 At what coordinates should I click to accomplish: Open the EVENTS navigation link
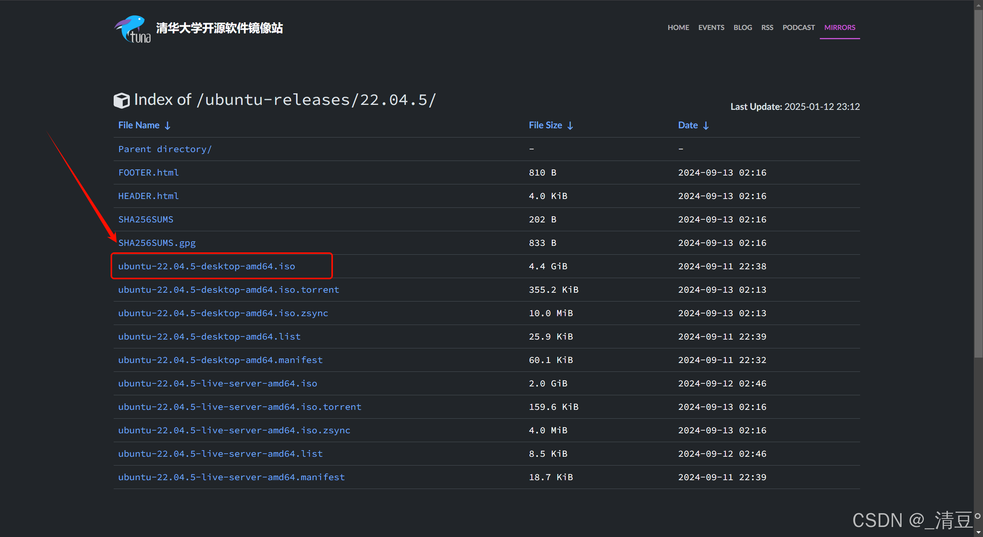click(x=711, y=28)
